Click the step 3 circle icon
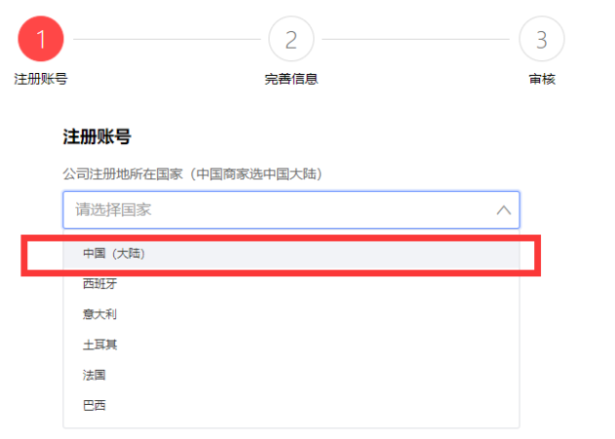 tap(541, 40)
